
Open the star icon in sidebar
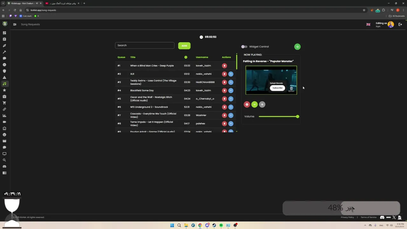coord(4,90)
